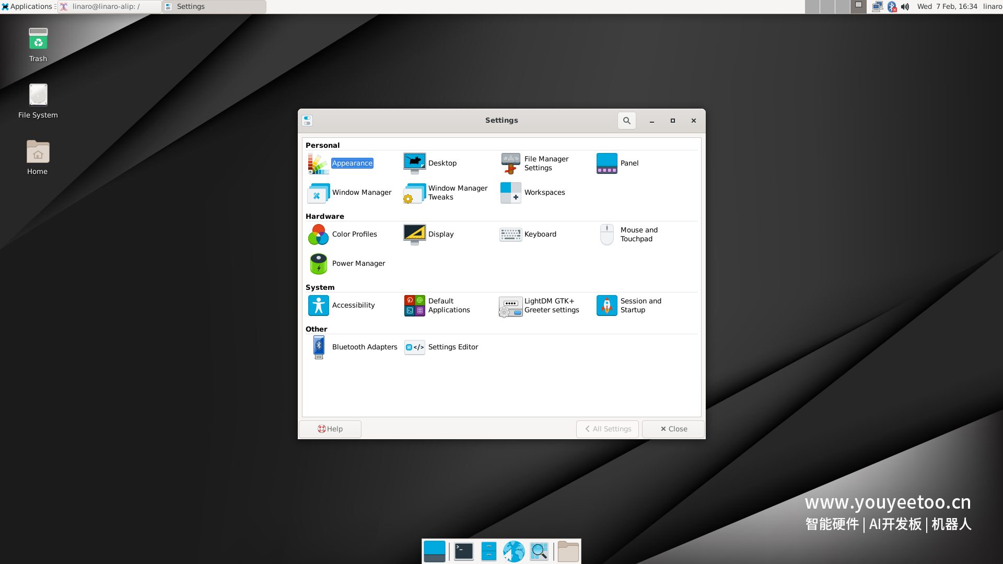
Task: Open Accessibility settings
Action: 353,305
